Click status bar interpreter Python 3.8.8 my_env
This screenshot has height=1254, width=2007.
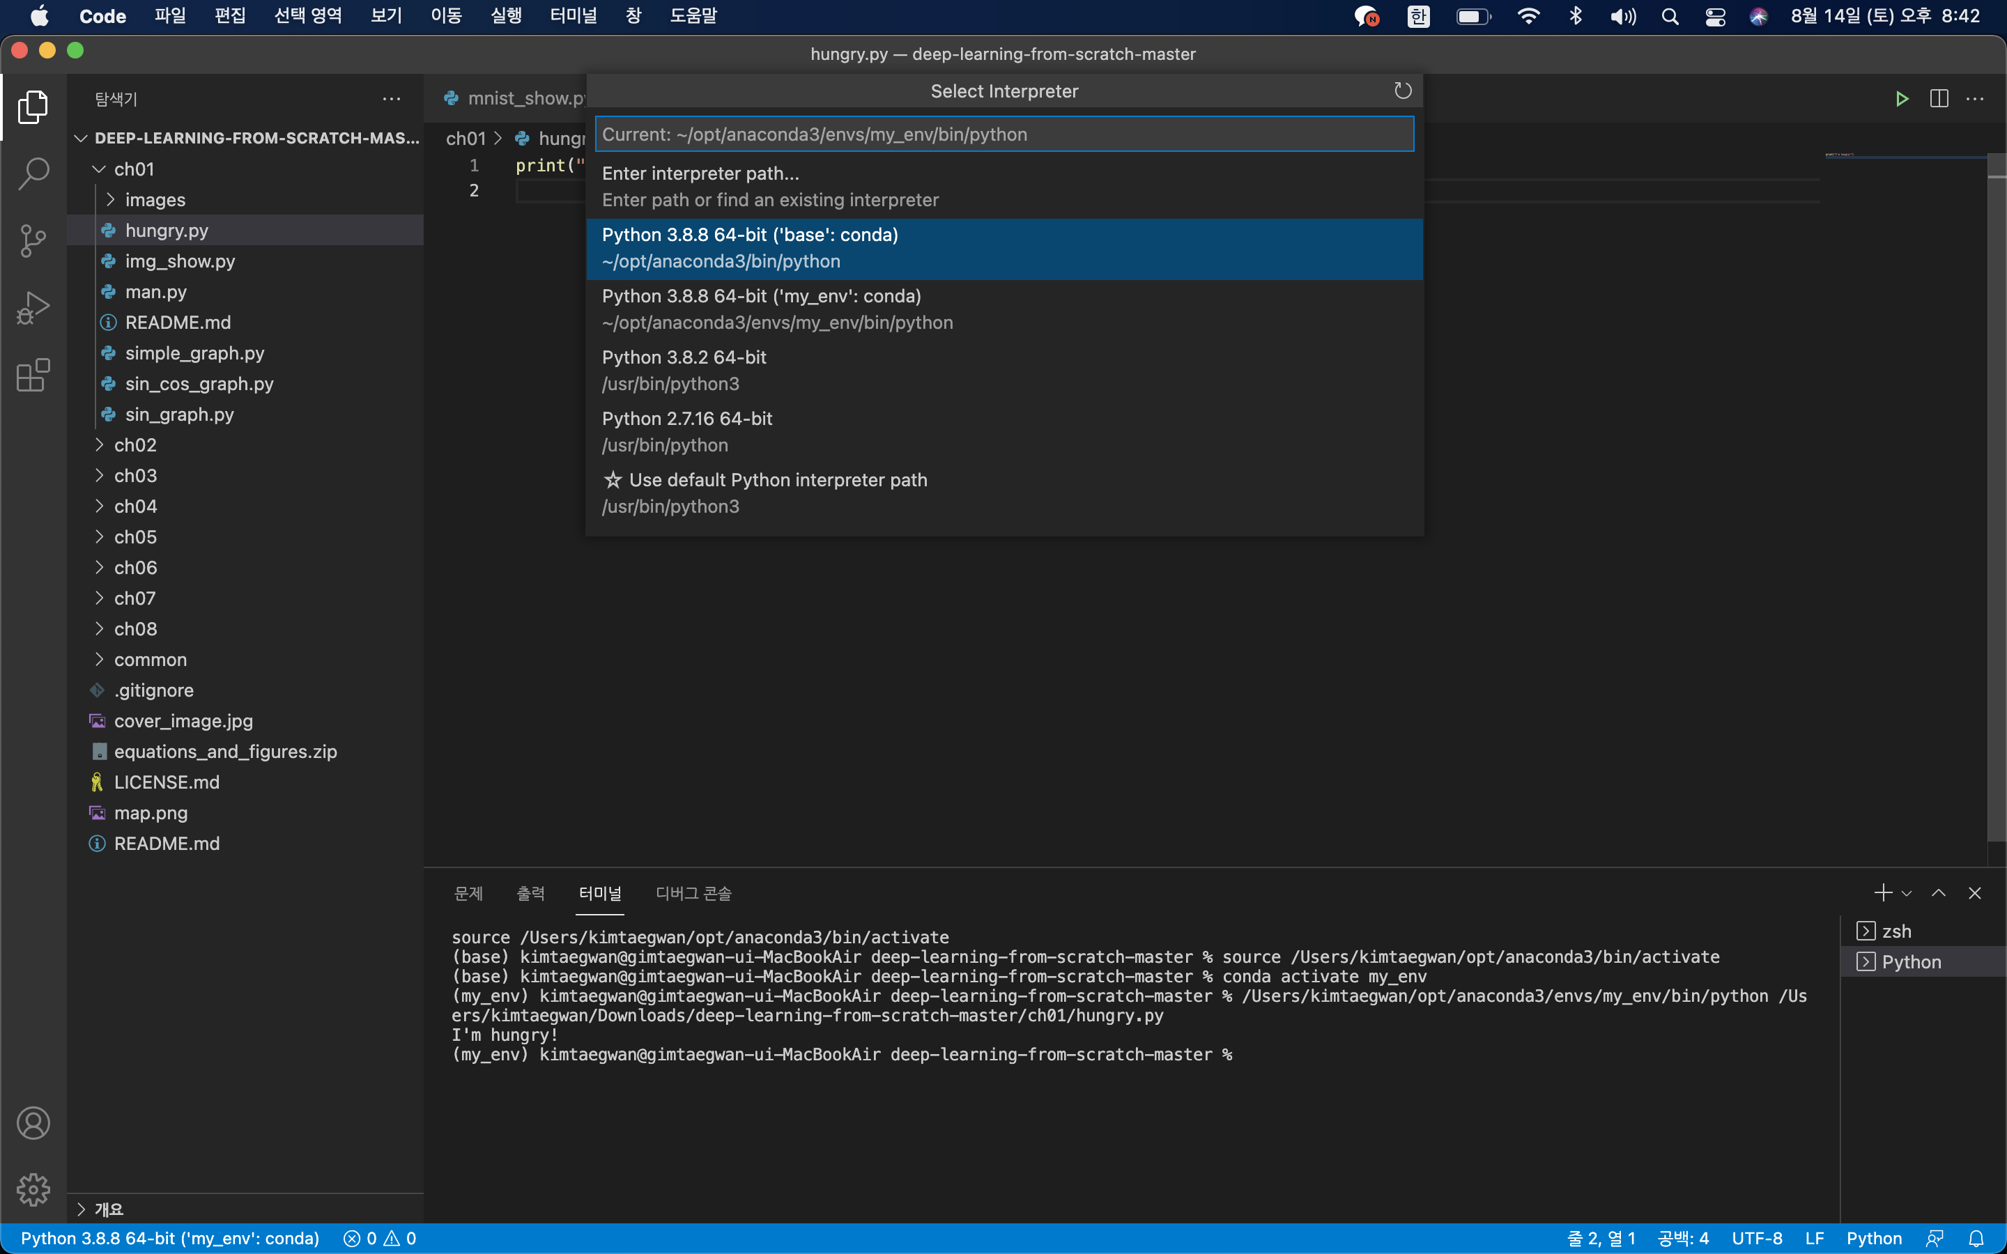click(x=170, y=1238)
